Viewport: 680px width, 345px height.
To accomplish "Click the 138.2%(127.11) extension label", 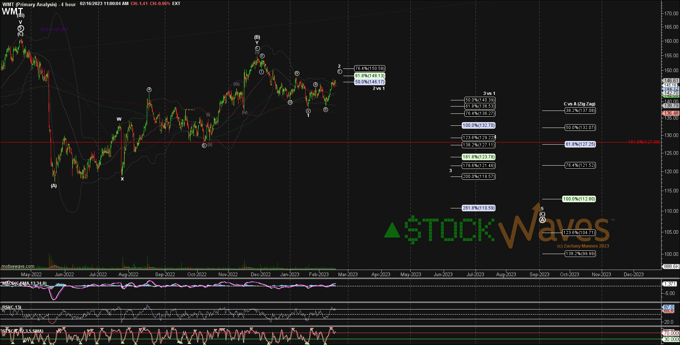I will click(x=478, y=145).
